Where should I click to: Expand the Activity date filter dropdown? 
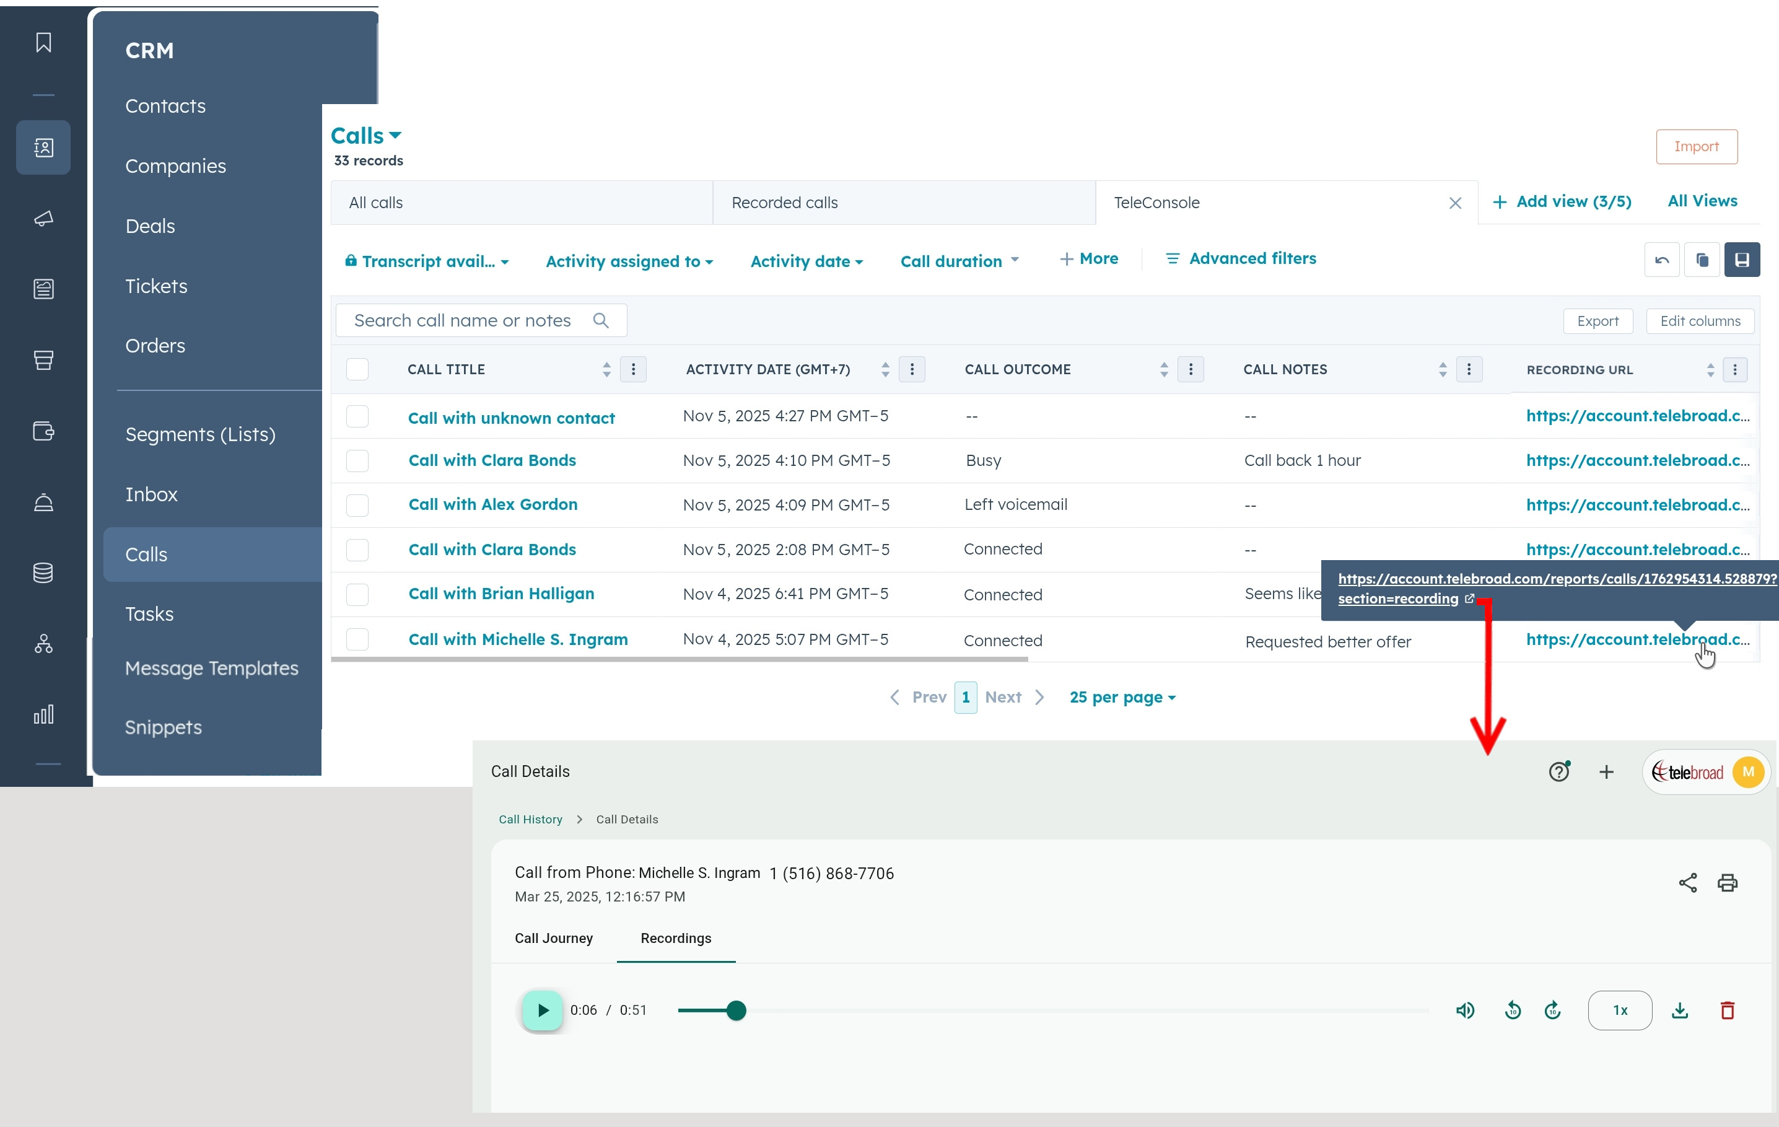click(x=806, y=261)
